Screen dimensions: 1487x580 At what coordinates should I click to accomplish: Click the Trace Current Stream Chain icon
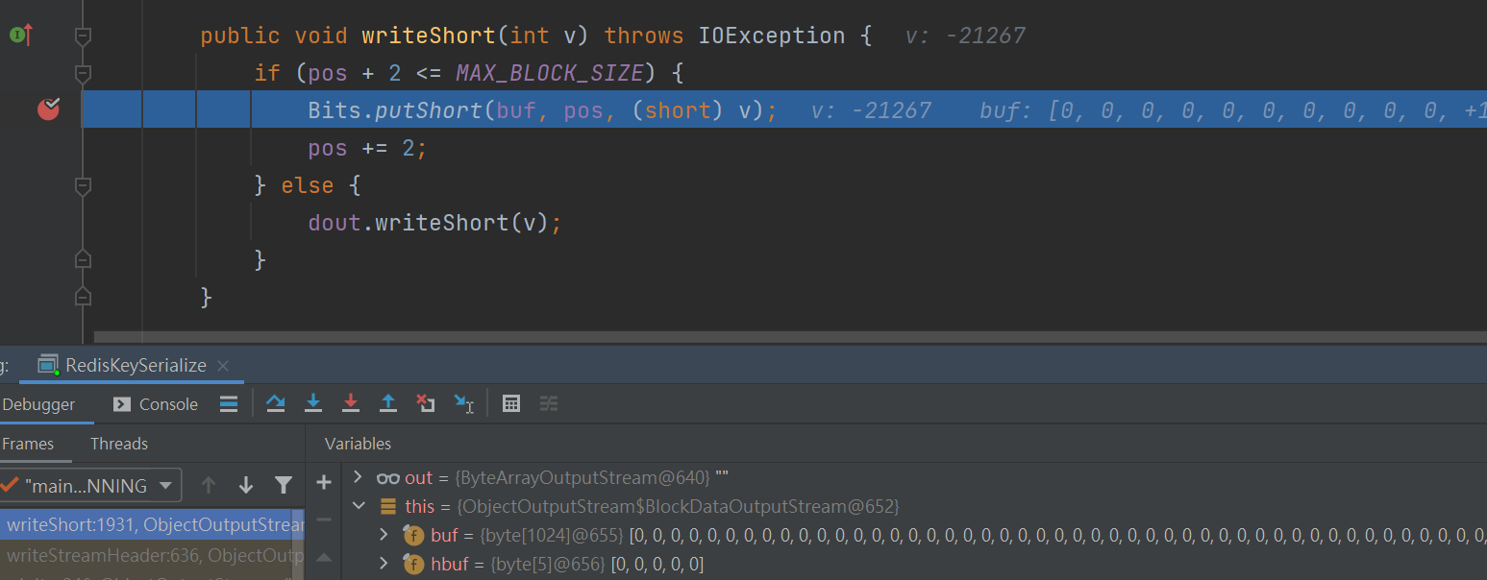tap(549, 404)
